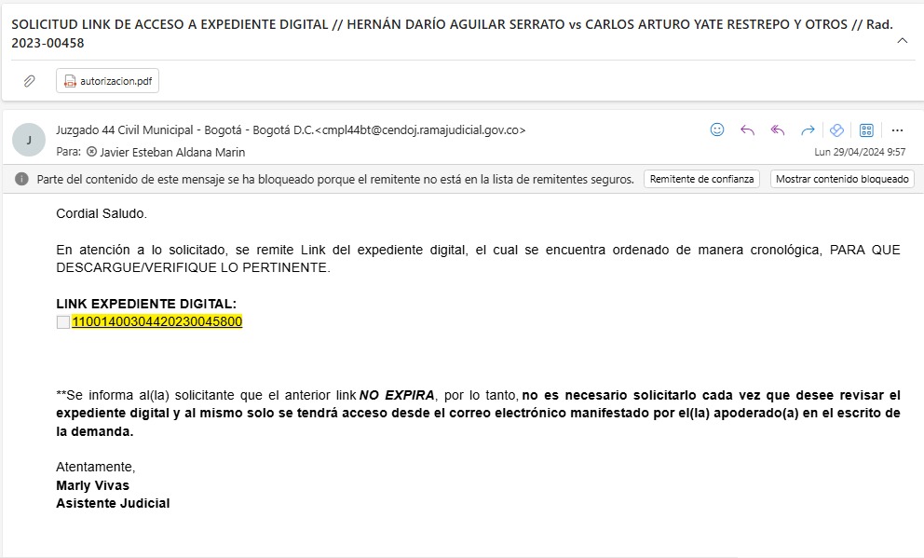
Task: Click the info icon in blocked content bar
Action: click(x=21, y=179)
